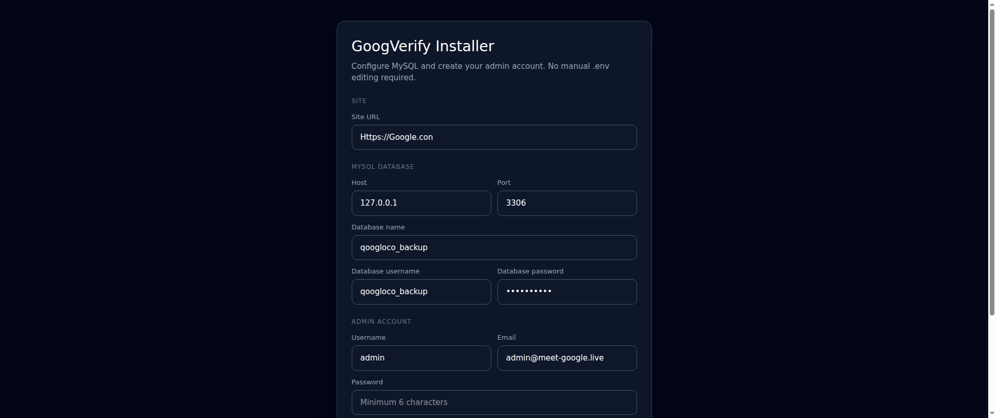Viewport: 996px width, 418px height.
Task: Click the 'Username' label under Admin Account
Action: 368,337
